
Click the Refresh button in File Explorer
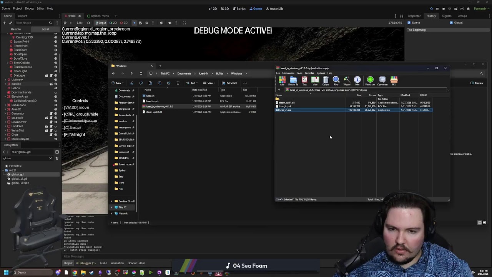coord(141,73)
